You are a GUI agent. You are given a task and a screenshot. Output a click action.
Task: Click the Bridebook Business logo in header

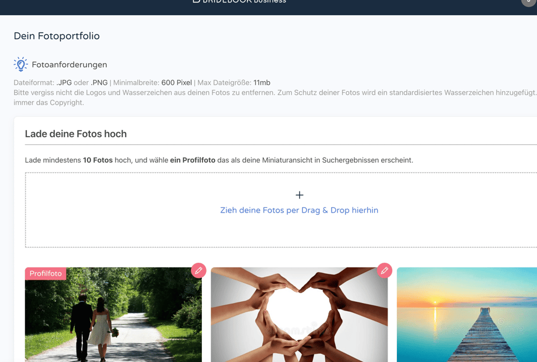(240, 1)
